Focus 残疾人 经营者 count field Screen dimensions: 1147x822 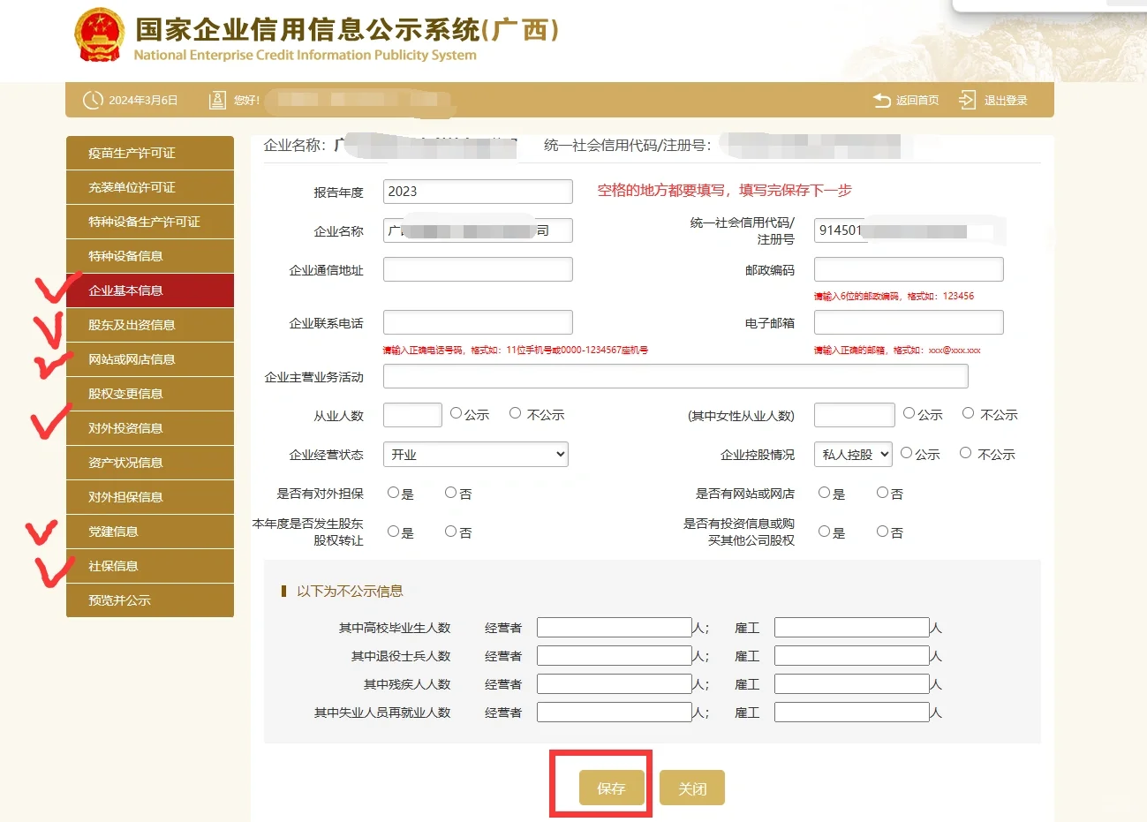point(615,684)
